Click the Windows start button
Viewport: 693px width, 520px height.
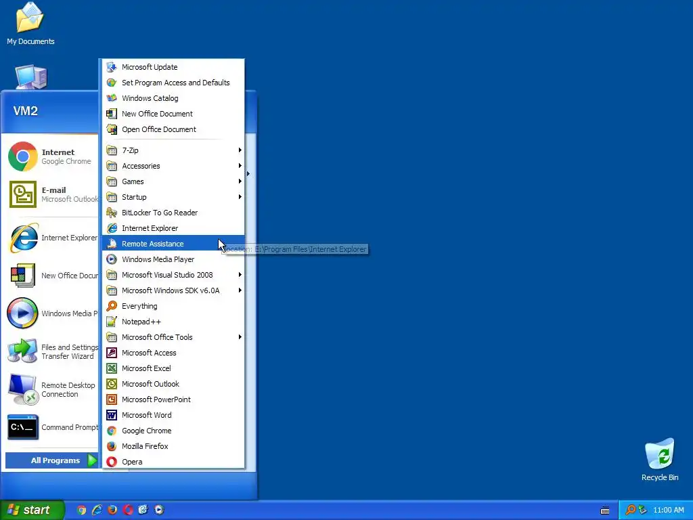click(32, 510)
